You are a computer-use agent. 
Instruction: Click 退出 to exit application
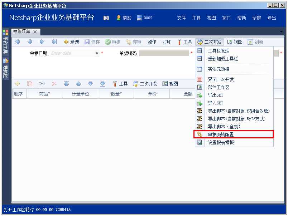pyautogui.click(x=272, y=18)
